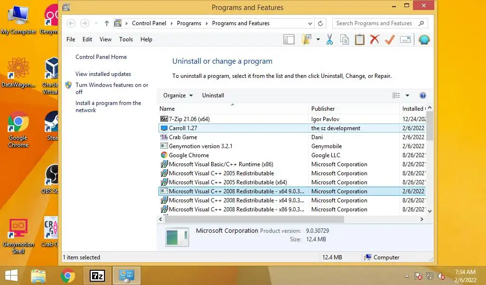Screen dimensions: 486x285
Task: Click the blue help question icon
Action: (x=422, y=95)
